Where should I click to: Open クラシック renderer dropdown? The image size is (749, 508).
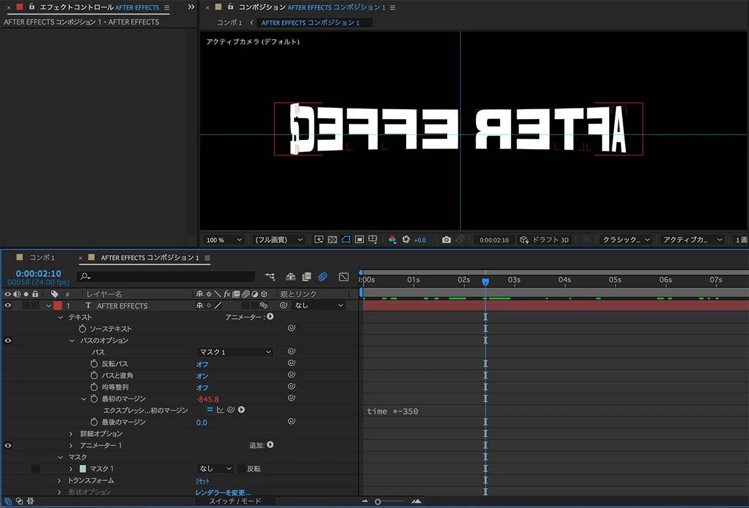tap(626, 240)
